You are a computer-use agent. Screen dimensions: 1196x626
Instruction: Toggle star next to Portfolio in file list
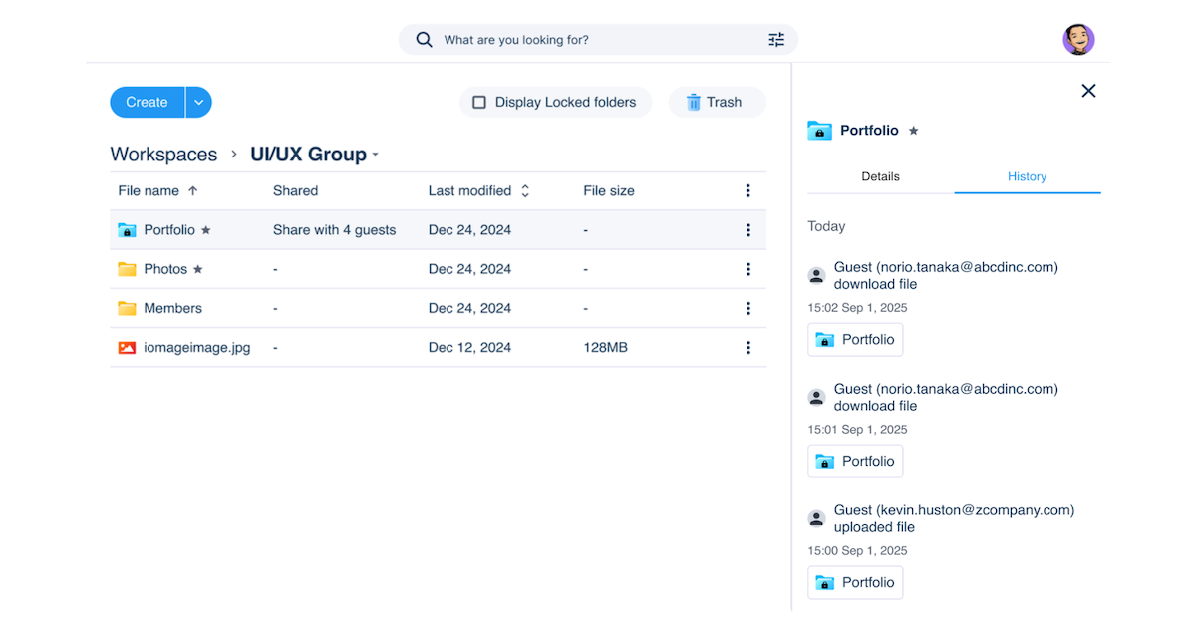coord(206,230)
